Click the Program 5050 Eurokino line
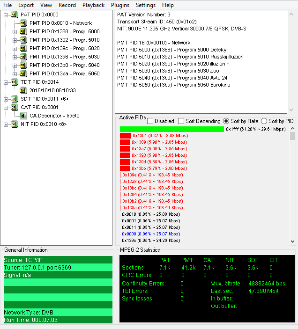 tap(174, 85)
